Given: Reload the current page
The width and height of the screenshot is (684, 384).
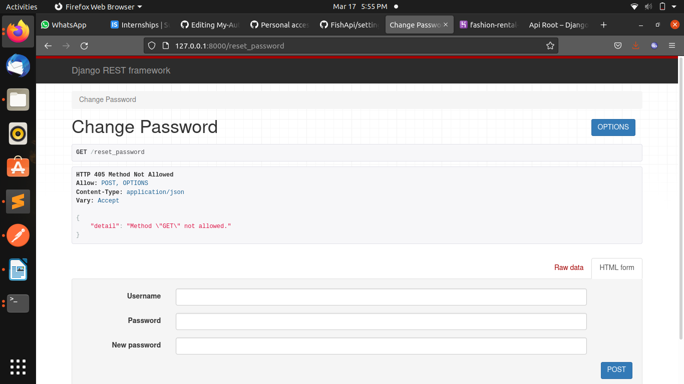Looking at the screenshot, I should (x=84, y=45).
